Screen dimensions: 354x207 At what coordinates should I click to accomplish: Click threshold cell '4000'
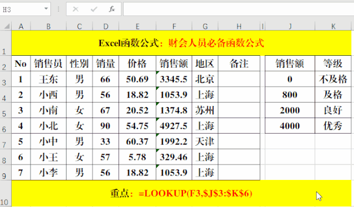coord(290,126)
